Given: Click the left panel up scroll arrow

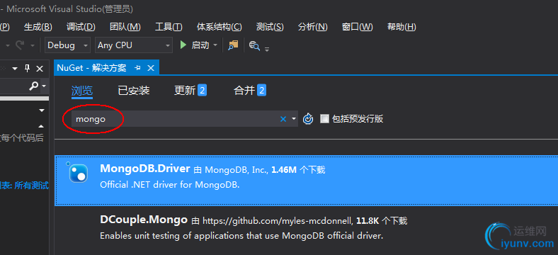Looking at the screenshot, I should (42, 126).
